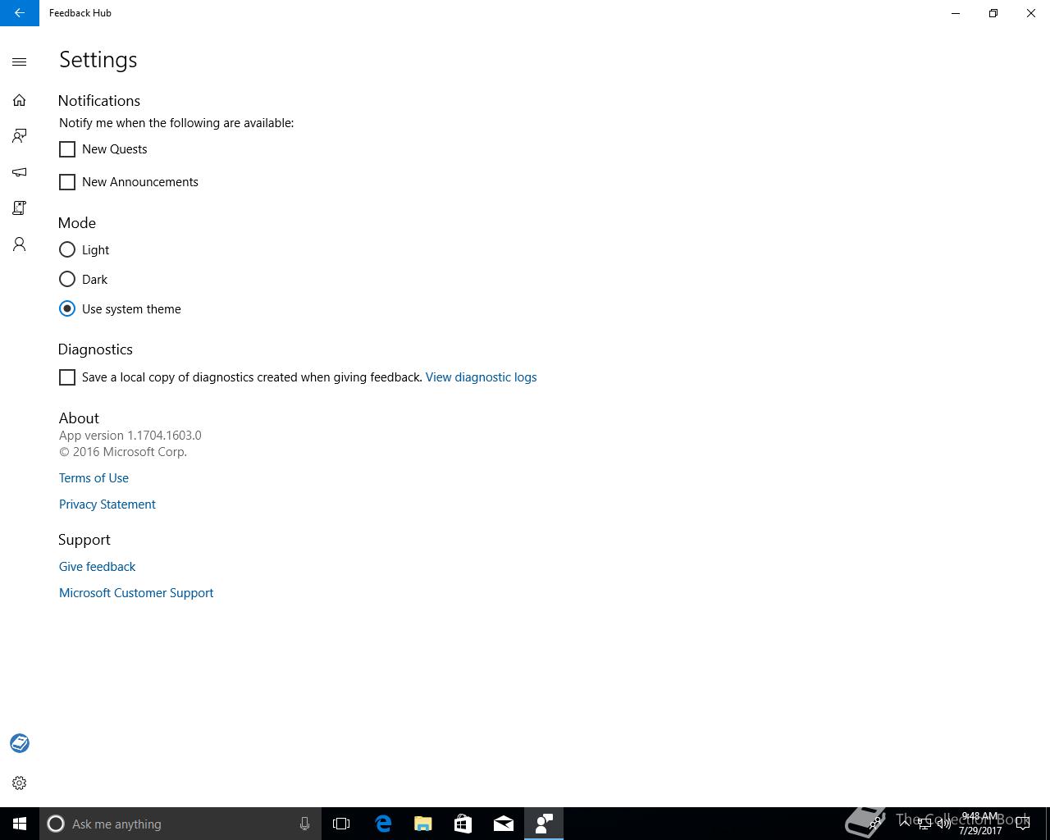Open Feedback section icon in sidebar
Viewport: 1050px width, 840px height.
point(20,136)
